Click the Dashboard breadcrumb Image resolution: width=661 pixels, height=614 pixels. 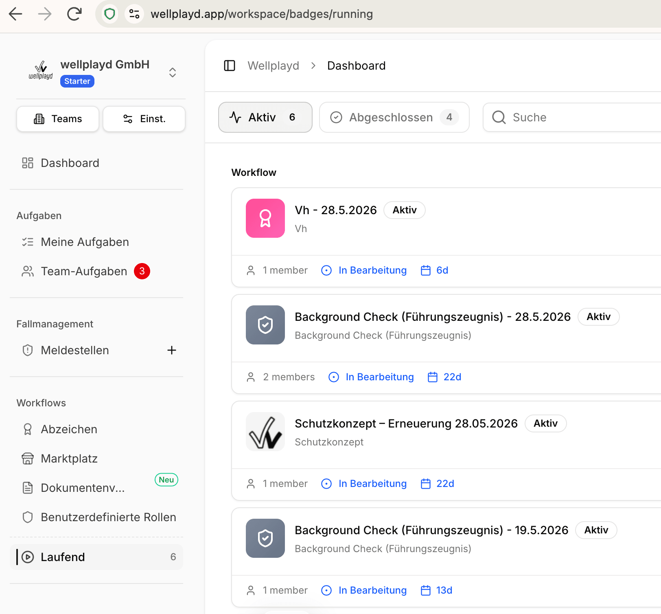pyautogui.click(x=357, y=66)
